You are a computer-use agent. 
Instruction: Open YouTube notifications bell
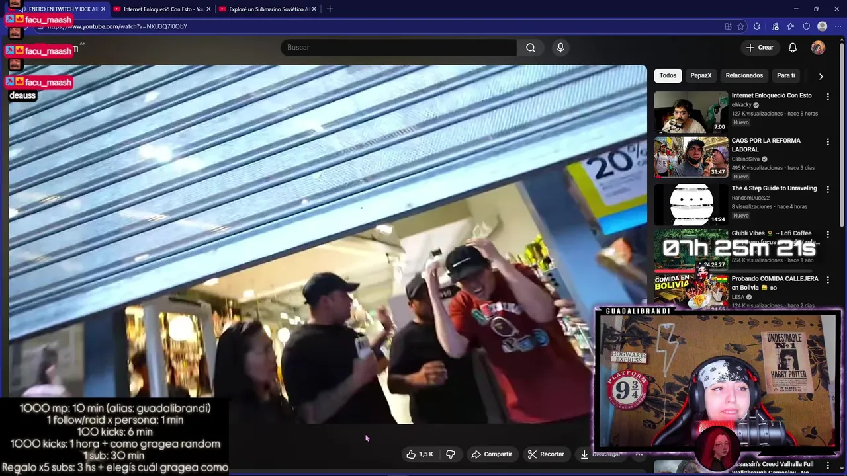pos(792,48)
